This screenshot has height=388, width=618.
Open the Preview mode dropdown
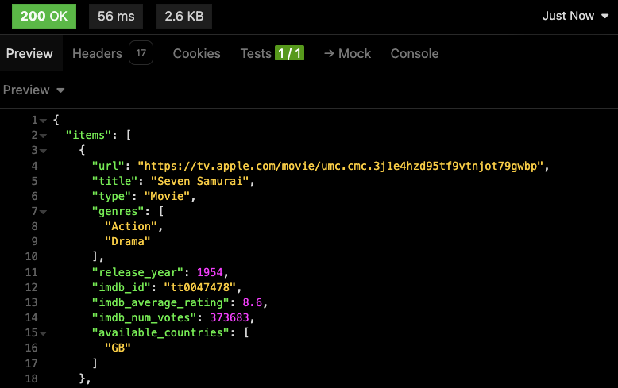(x=33, y=90)
